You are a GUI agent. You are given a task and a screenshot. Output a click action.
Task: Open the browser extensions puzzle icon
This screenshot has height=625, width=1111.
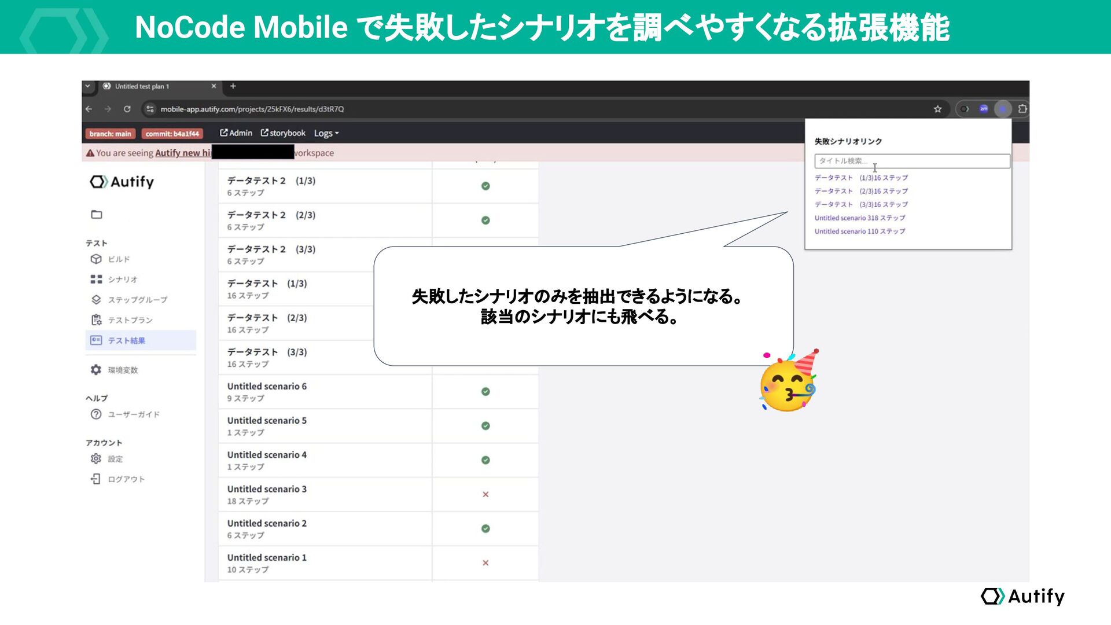(x=1022, y=109)
